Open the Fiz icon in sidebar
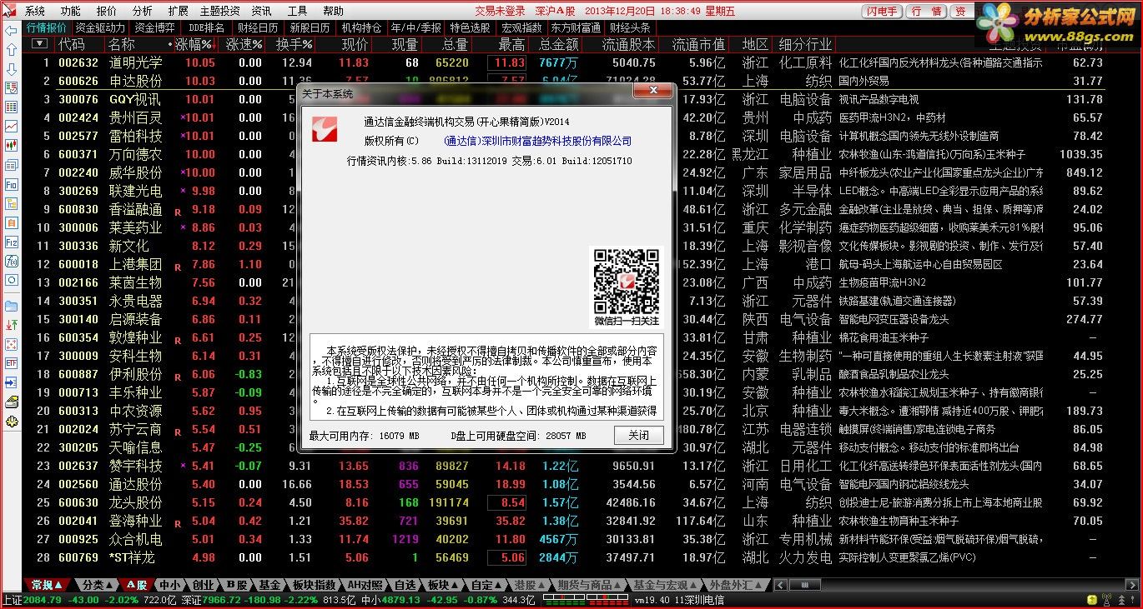Viewport: 1143px width, 609px height. click(11, 242)
